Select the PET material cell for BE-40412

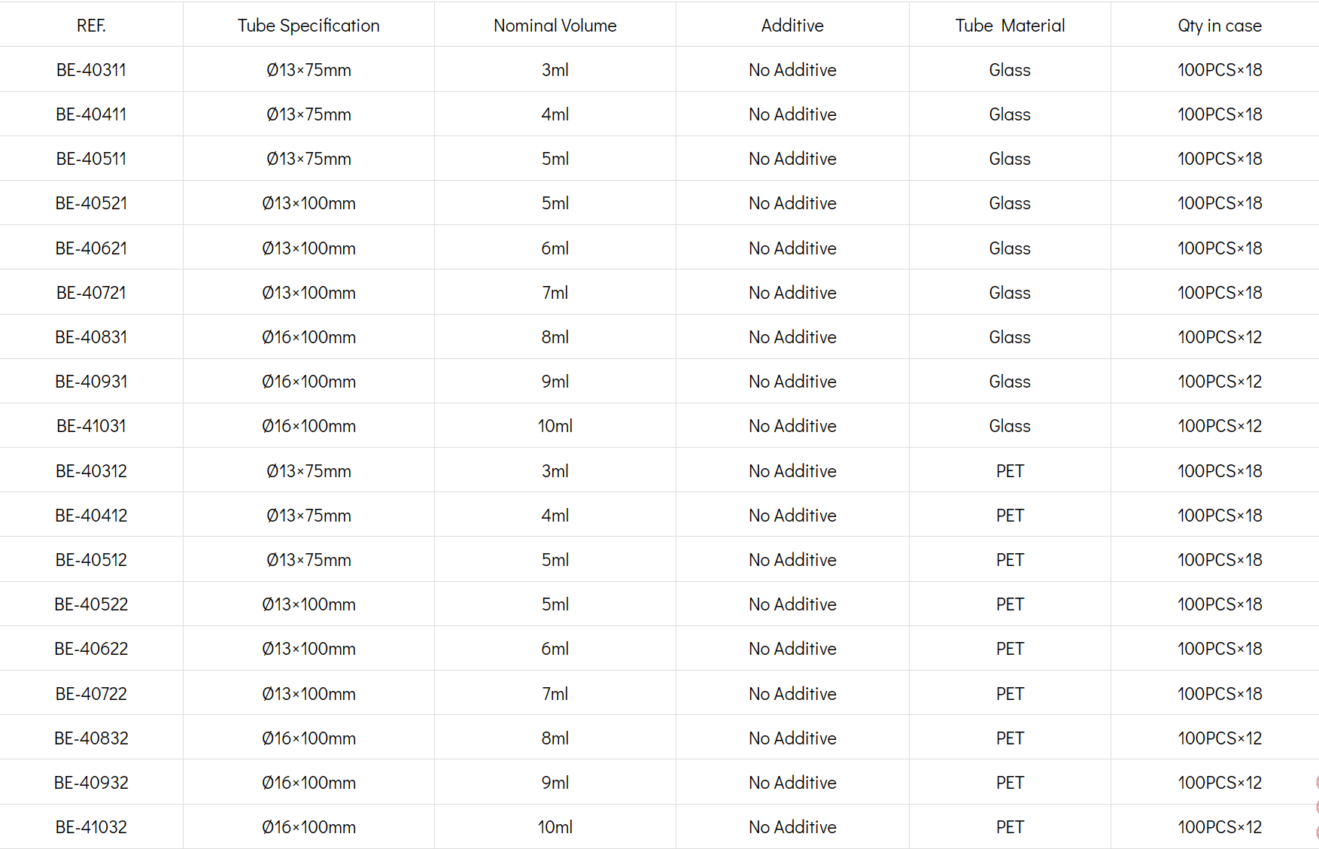pos(1010,516)
